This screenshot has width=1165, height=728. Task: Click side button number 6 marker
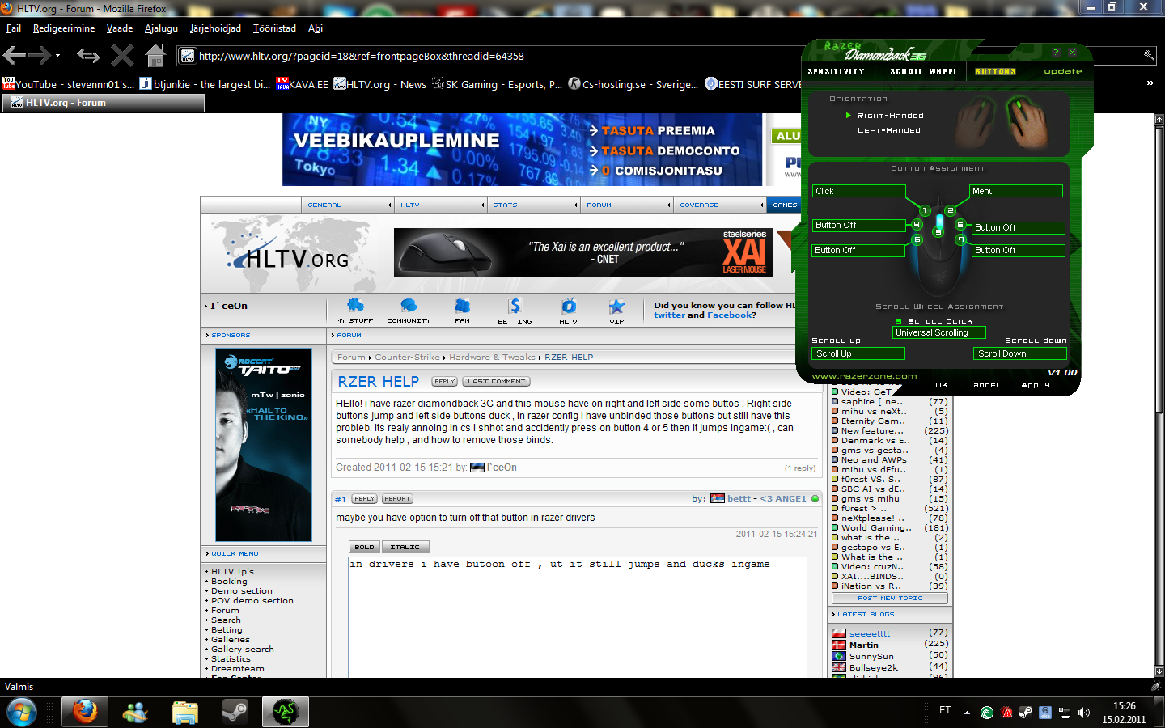click(x=917, y=239)
